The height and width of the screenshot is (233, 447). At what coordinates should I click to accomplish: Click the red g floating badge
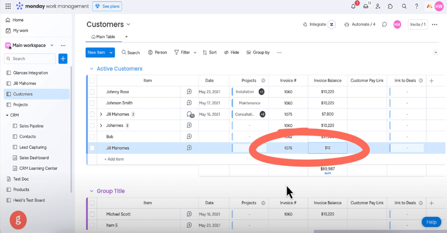click(18, 220)
